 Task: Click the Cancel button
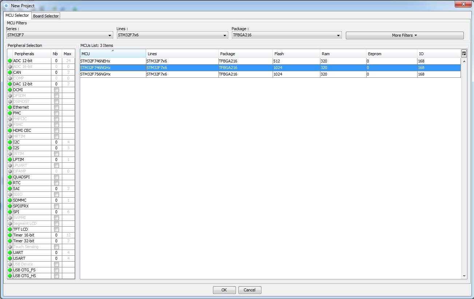click(250, 290)
